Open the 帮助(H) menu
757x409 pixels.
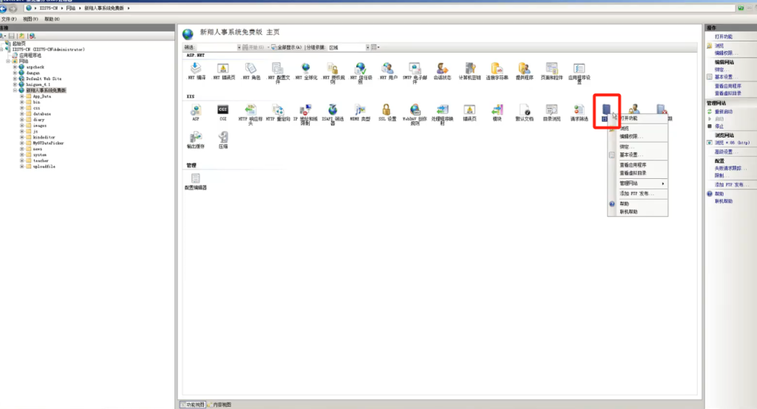click(x=52, y=19)
